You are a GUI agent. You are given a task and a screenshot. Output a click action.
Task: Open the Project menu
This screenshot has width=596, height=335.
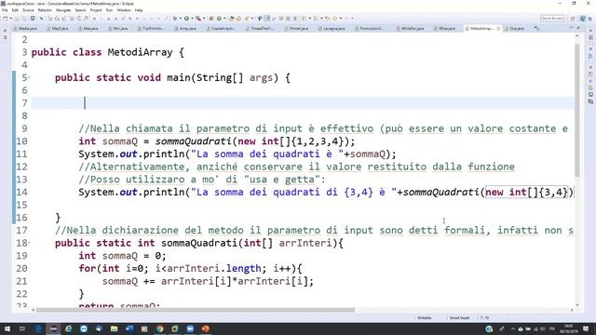[96, 10]
